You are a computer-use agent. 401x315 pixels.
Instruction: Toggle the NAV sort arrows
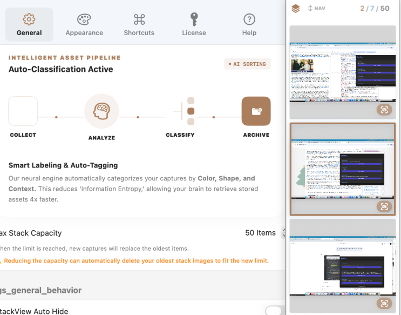pyautogui.click(x=317, y=9)
